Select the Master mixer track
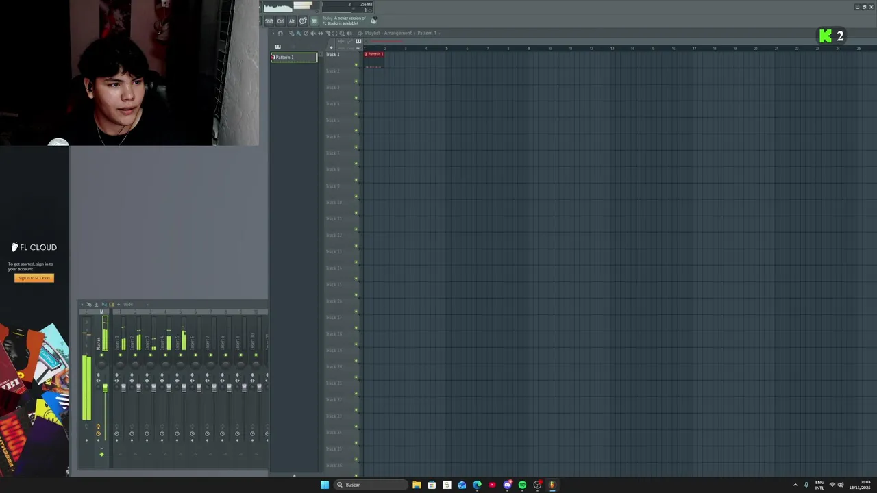This screenshot has width=877, height=493. click(x=99, y=343)
